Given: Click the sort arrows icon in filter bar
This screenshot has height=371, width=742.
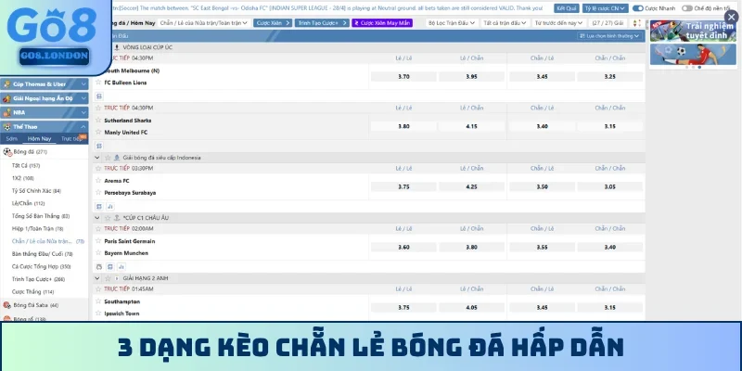Looking at the screenshot, I should 636,22.
